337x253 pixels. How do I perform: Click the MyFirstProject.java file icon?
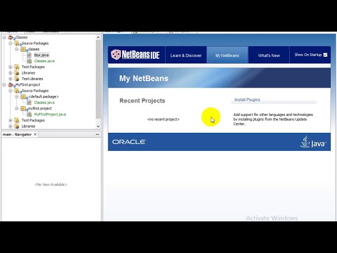click(x=29, y=114)
